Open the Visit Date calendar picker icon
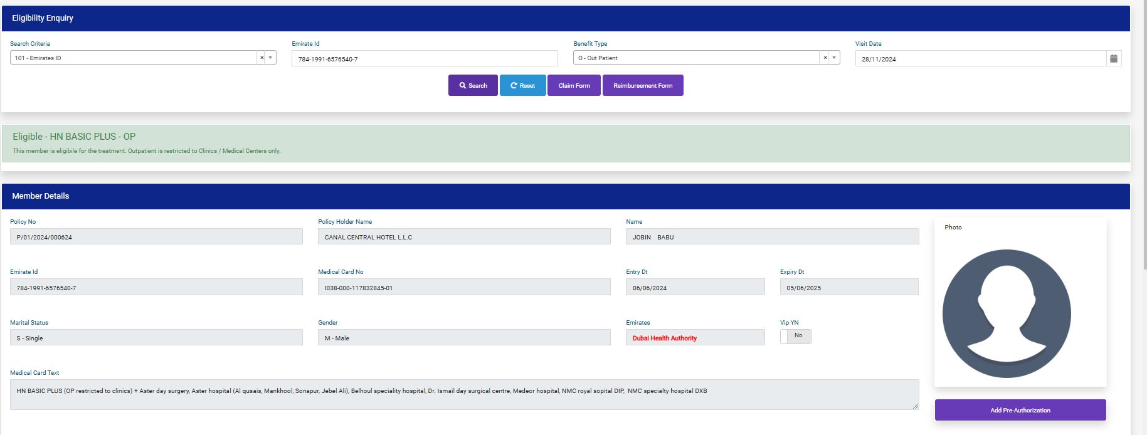This screenshot has width=1147, height=435. (x=1114, y=58)
